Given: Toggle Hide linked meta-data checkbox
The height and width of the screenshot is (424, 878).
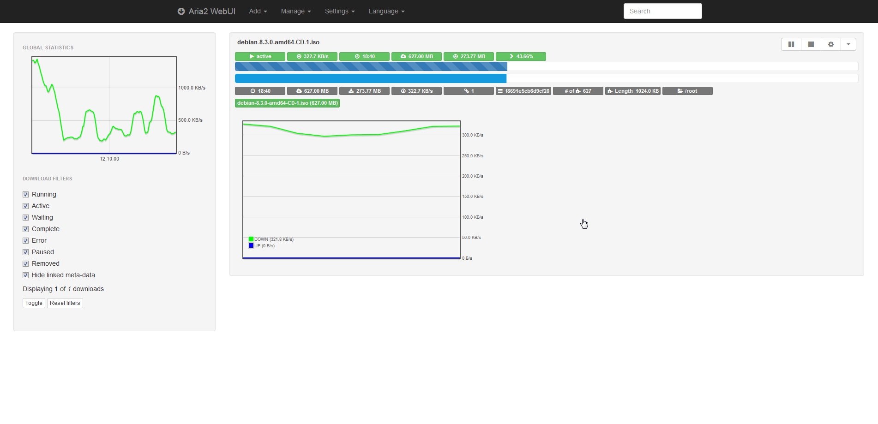Looking at the screenshot, I should pyautogui.click(x=26, y=275).
